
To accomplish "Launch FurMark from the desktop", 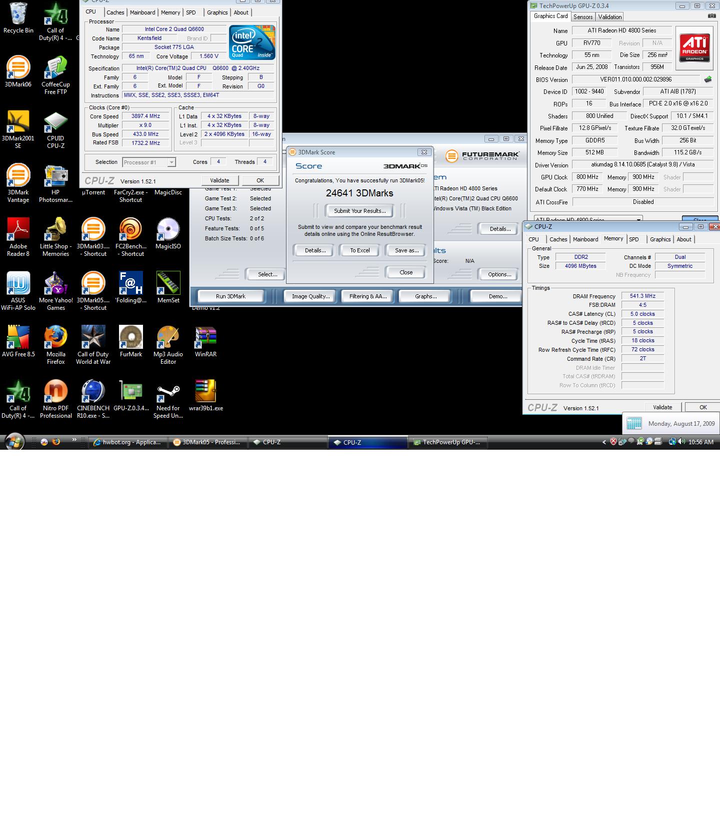I will coord(130,341).
